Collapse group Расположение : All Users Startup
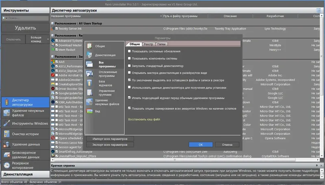The height and width of the screenshot is (185, 325). [x=53, y=23]
